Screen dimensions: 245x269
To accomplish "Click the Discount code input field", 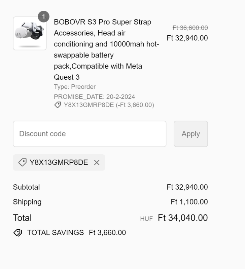I will (90, 134).
